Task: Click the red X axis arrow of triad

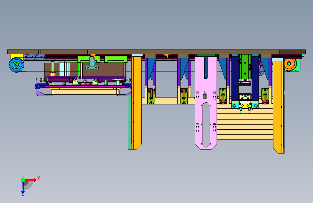Action: tap(30, 180)
